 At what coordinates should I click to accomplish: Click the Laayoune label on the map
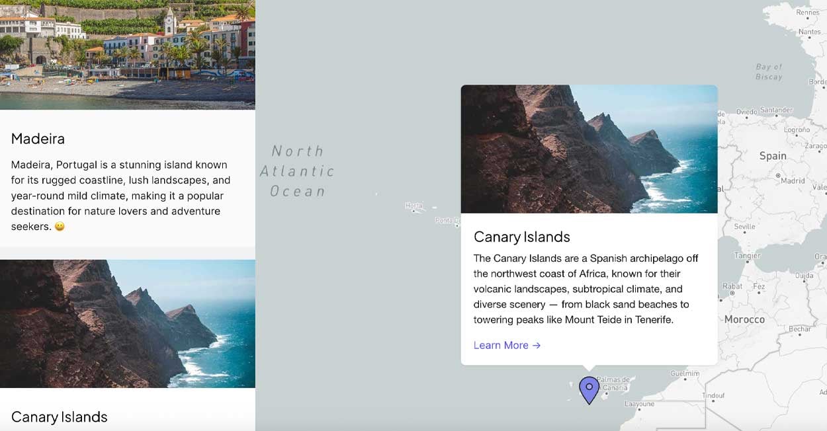[640, 404]
